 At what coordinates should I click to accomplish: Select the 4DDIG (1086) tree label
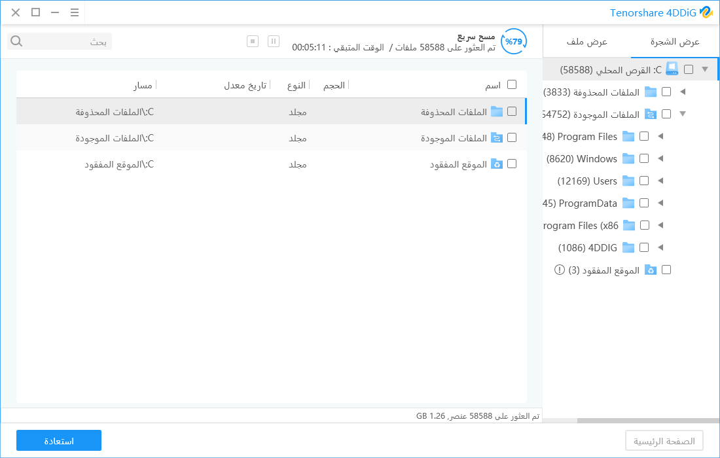click(x=587, y=248)
